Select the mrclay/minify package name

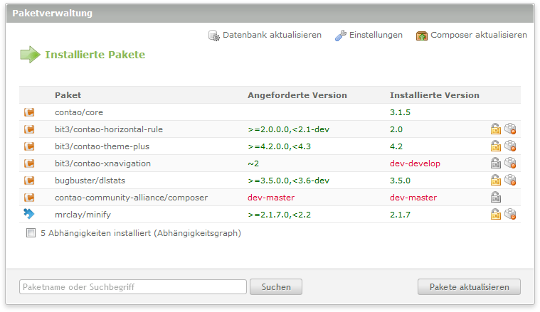(83, 215)
